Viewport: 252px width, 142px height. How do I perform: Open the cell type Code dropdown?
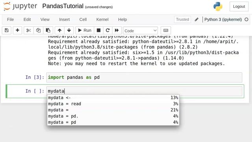tap(140, 30)
